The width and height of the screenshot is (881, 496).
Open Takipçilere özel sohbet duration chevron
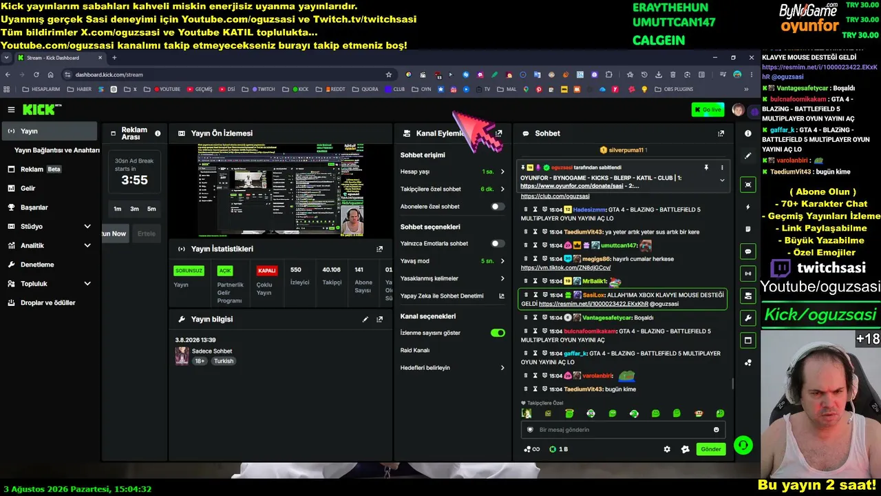(x=502, y=189)
